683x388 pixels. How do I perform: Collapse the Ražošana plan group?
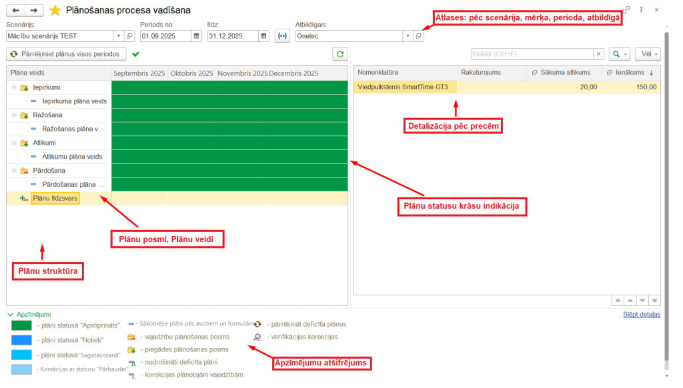(x=14, y=115)
